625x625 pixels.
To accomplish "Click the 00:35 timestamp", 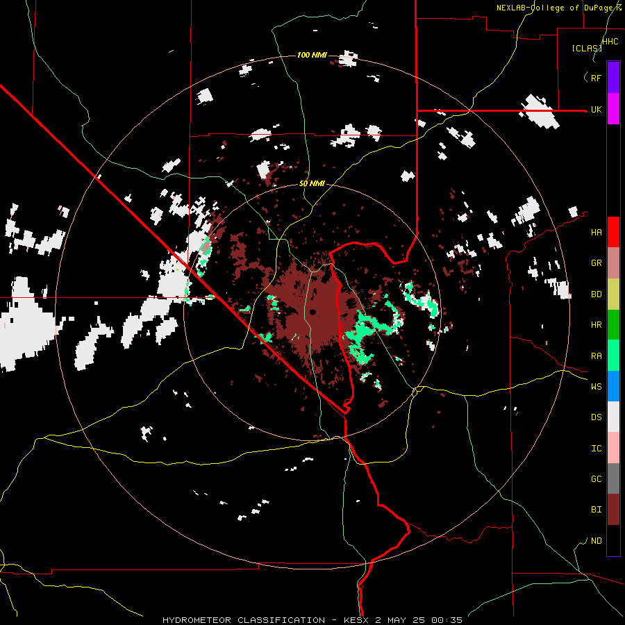I will click(x=448, y=620).
